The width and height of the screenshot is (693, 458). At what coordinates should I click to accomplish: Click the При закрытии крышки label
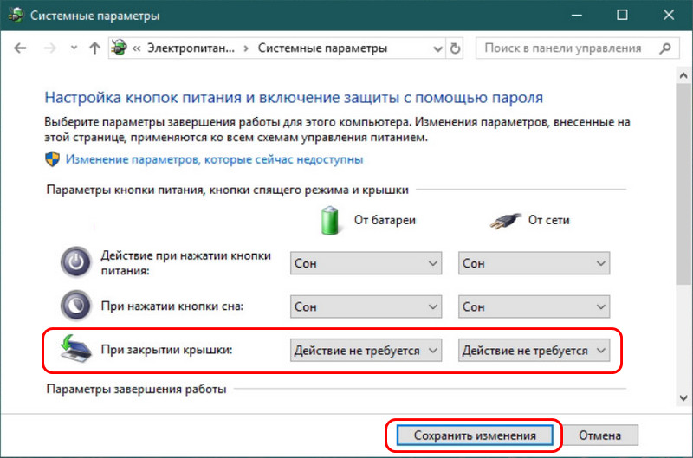[x=166, y=350]
